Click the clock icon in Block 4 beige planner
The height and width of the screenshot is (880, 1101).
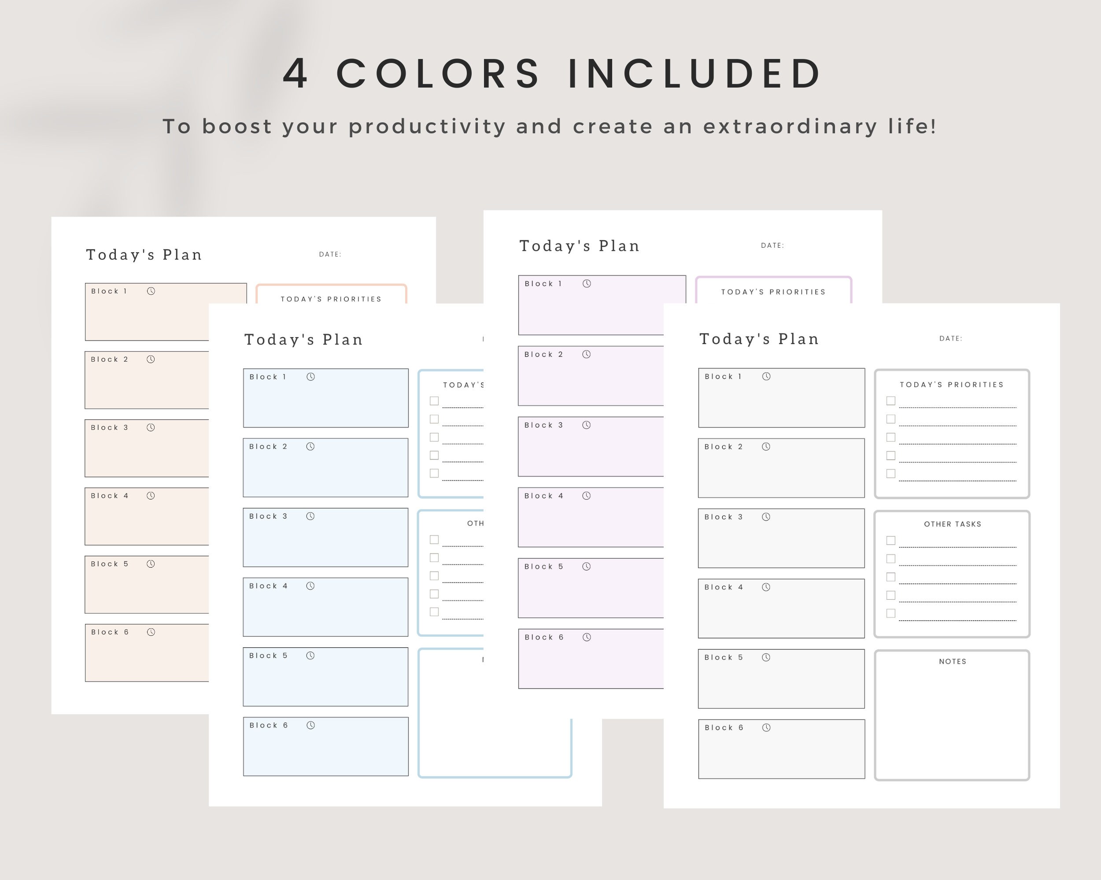click(x=151, y=495)
